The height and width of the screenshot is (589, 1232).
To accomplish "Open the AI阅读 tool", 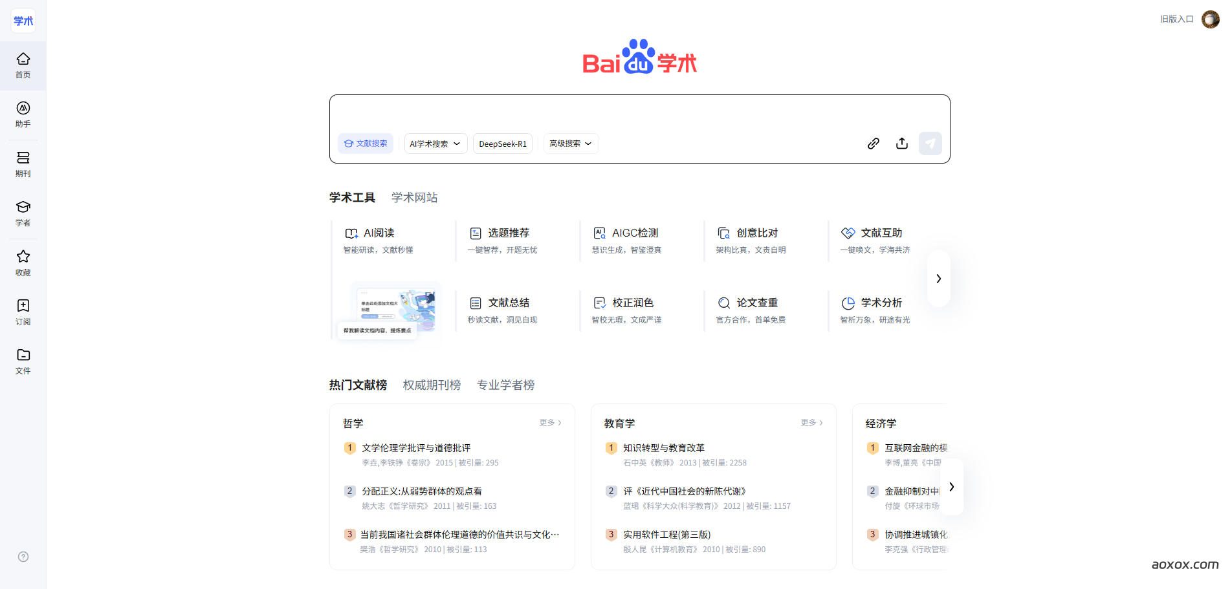I will tap(378, 240).
